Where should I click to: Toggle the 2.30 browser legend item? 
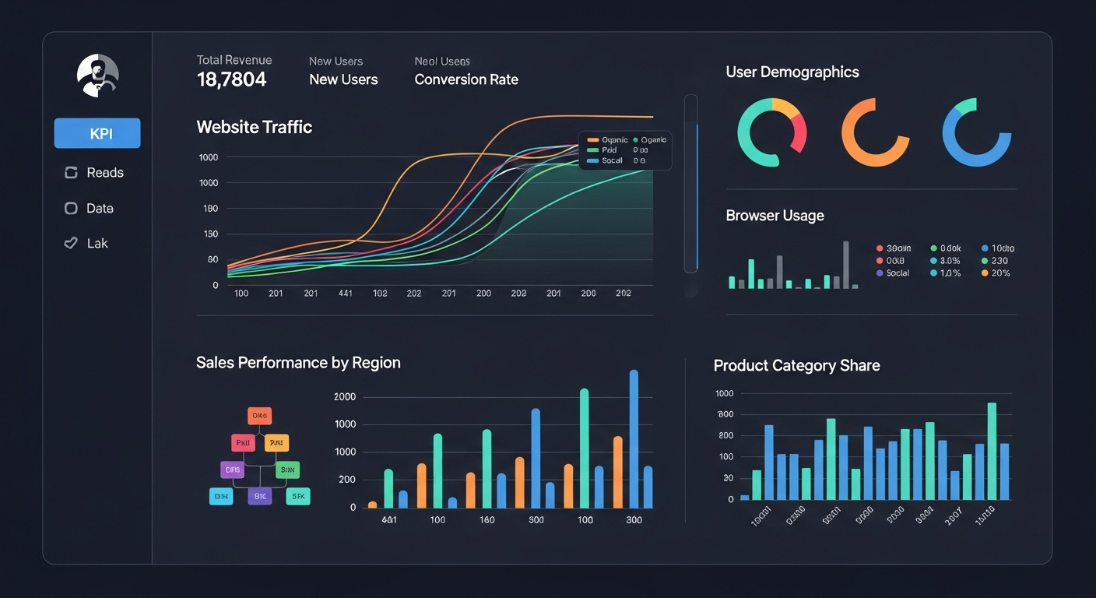995,261
